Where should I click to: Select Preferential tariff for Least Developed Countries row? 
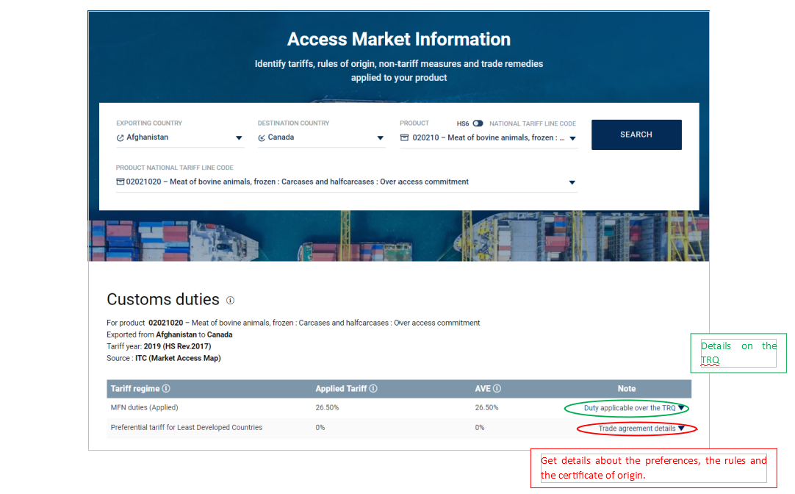(x=186, y=427)
